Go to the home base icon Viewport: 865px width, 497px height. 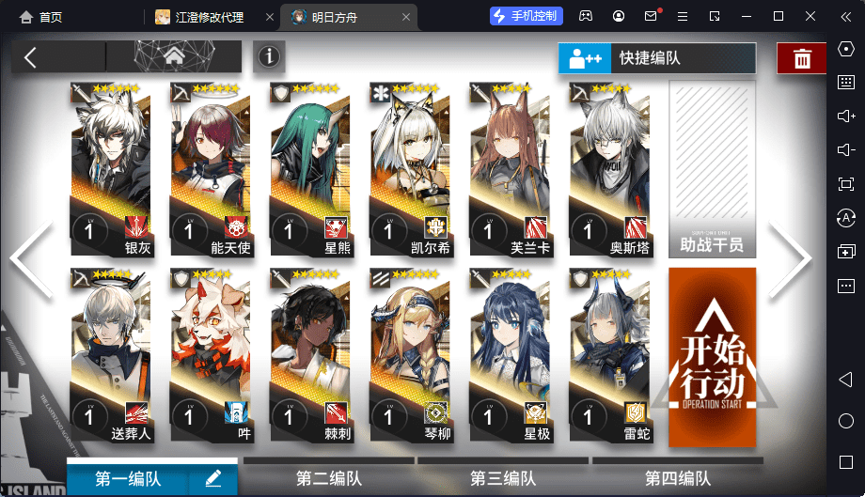[x=174, y=55]
